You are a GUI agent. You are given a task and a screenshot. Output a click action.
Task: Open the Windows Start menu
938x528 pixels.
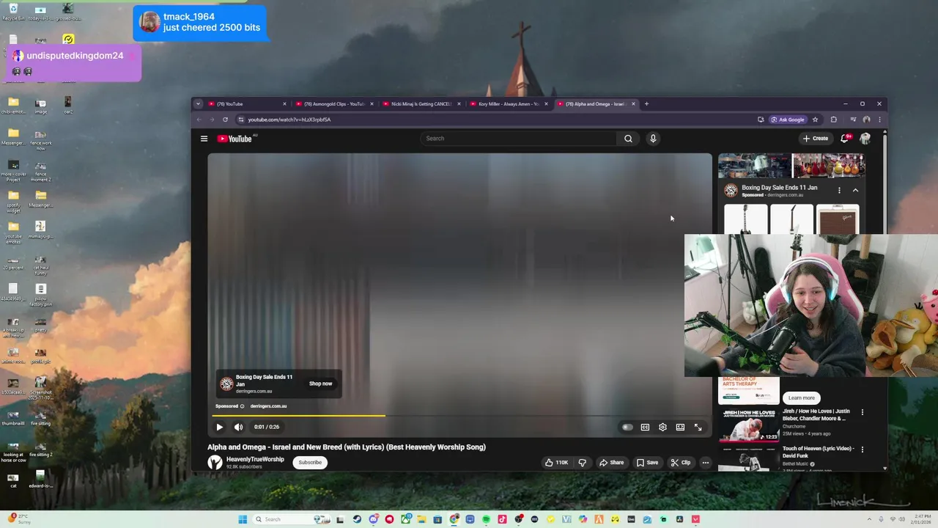pos(243,519)
